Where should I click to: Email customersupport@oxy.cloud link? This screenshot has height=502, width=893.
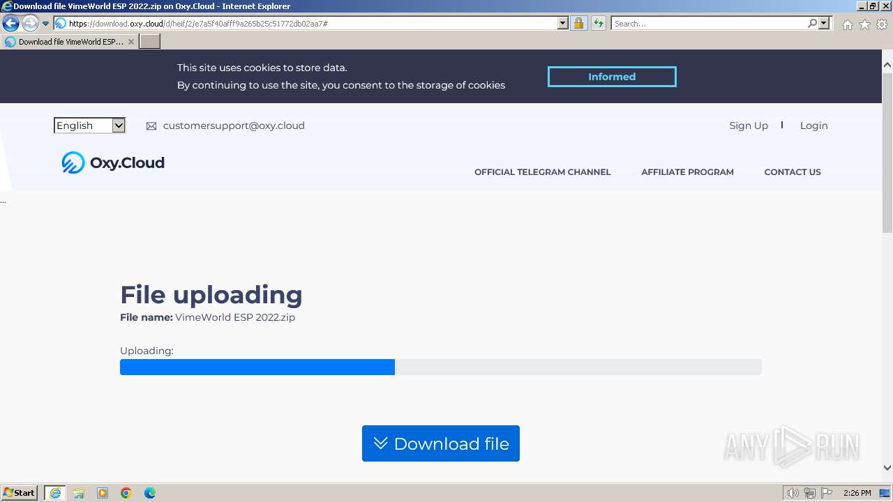pyautogui.click(x=234, y=125)
